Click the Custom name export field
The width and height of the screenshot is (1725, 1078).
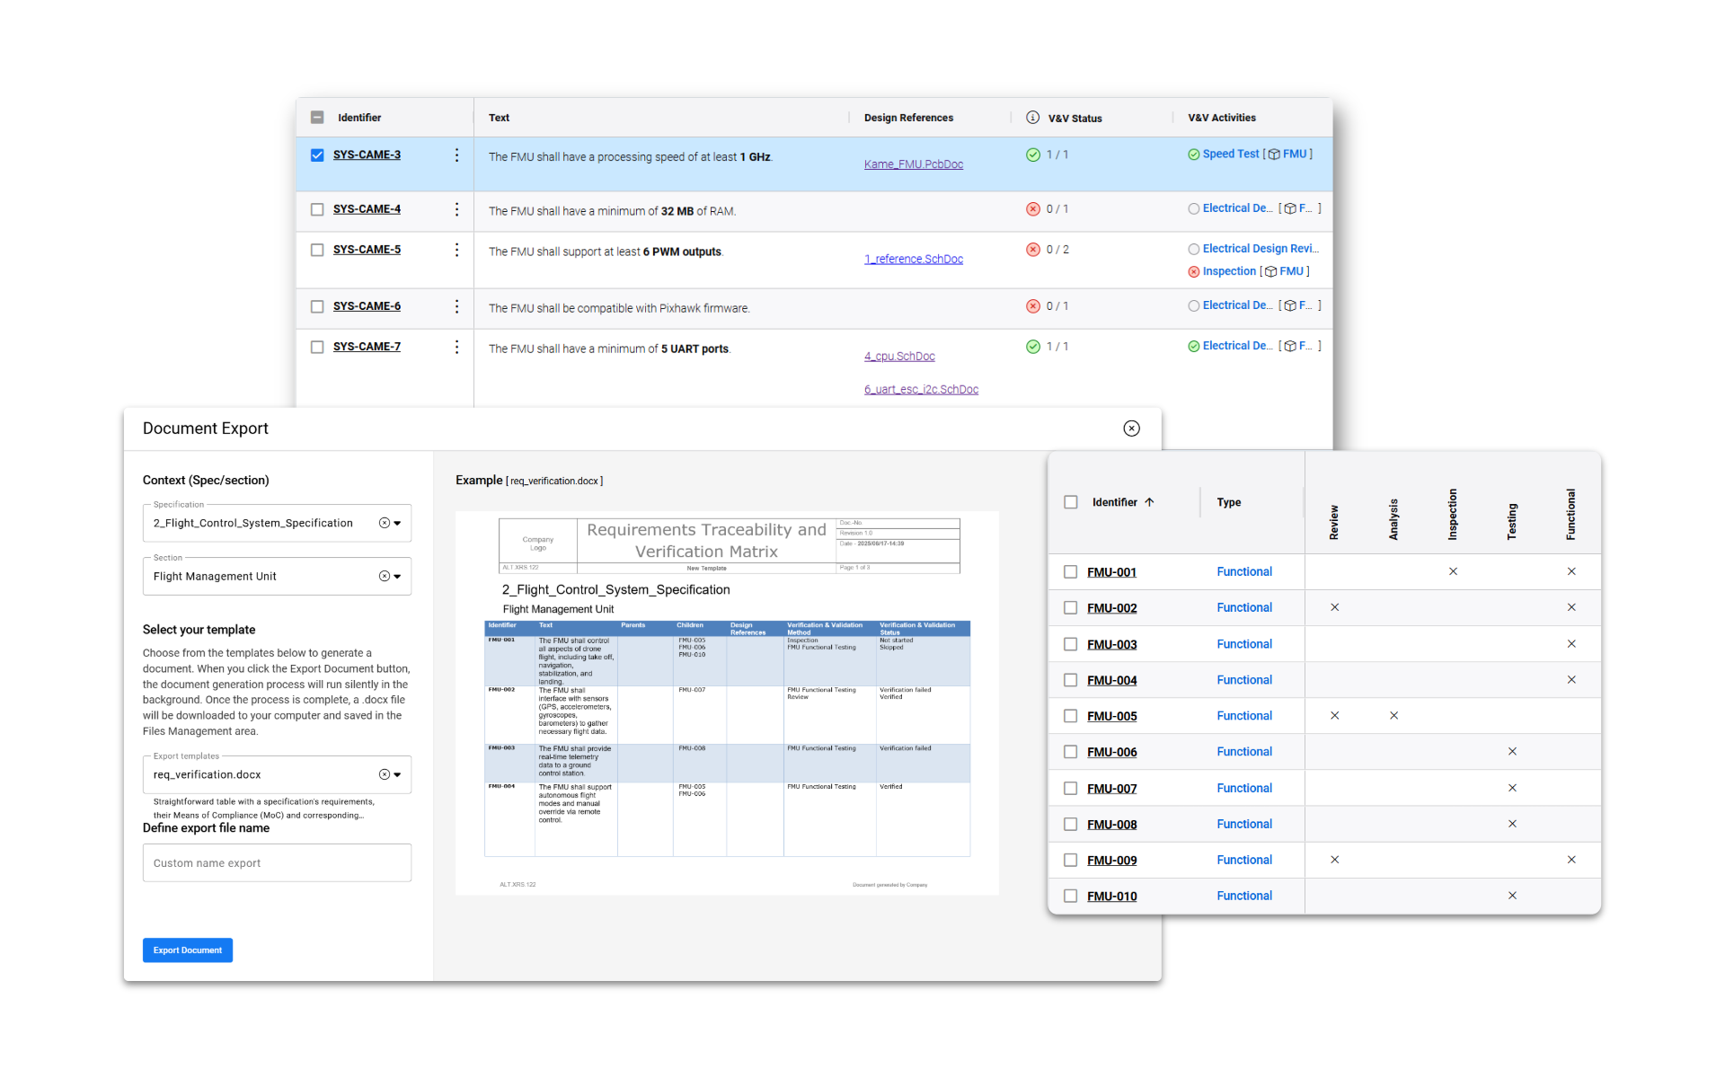[277, 862]
